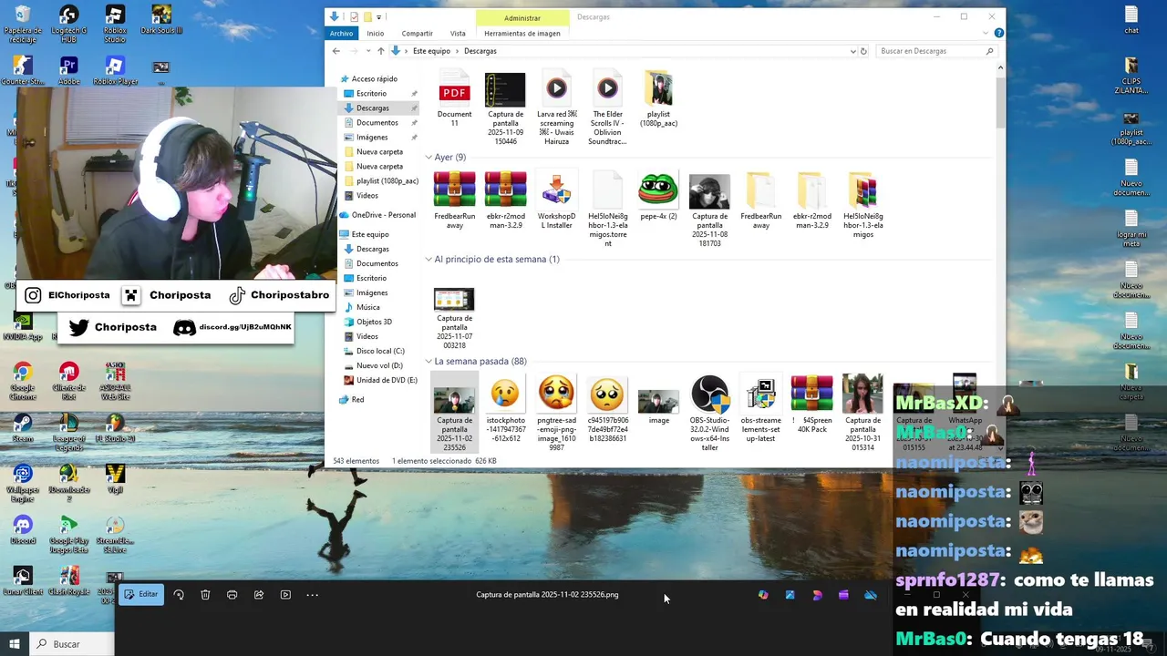Collapse 'Al principio de esta semana' group
Screen dimensions: 1167x656
click(x=429, y=260)
